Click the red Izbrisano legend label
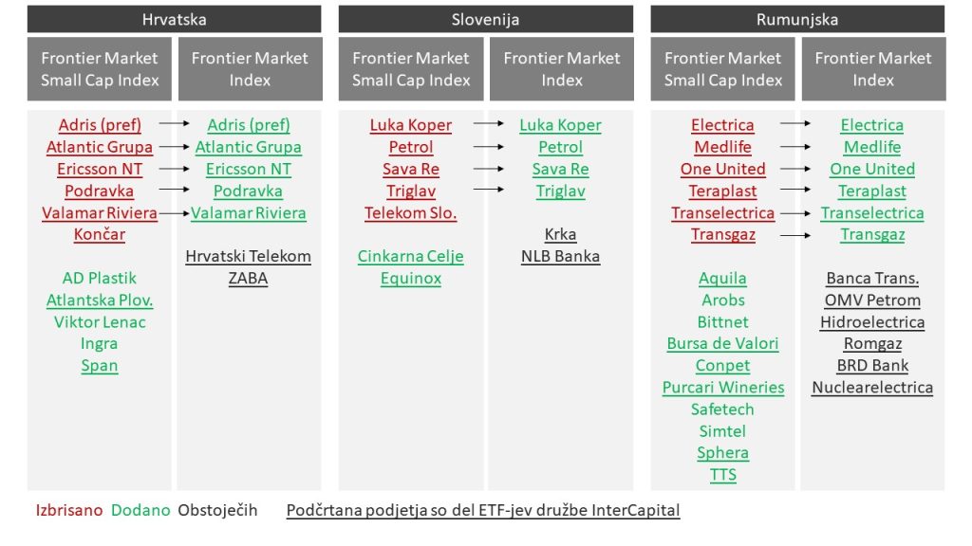 coord(66,510)
